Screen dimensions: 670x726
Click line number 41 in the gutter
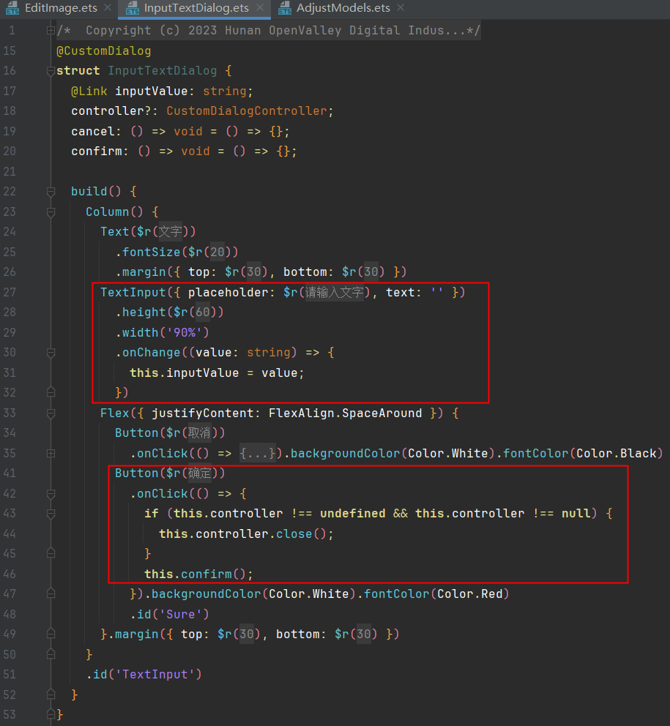[x=10, y=474]
